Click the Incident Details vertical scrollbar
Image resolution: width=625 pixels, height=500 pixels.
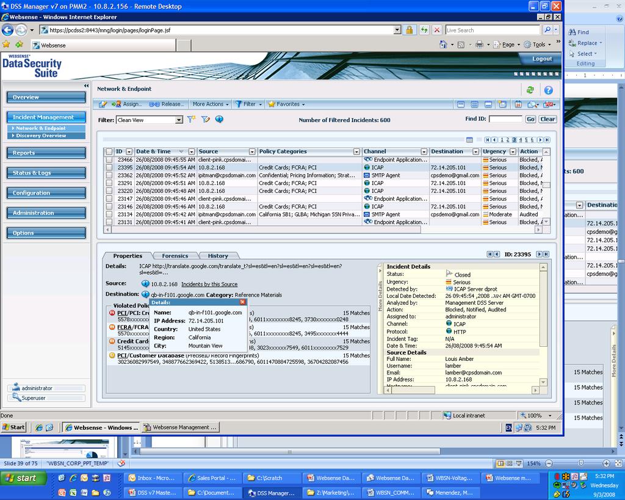click(x=543, y=309)
